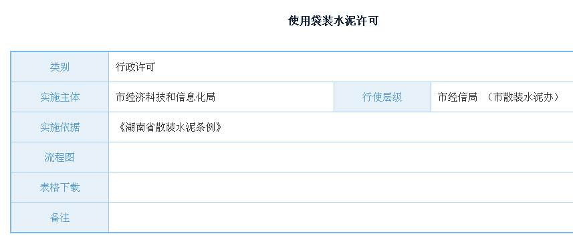Screen dimensions: 573x246
Task: Select the 行使层级 header cell
Action: 382,97
